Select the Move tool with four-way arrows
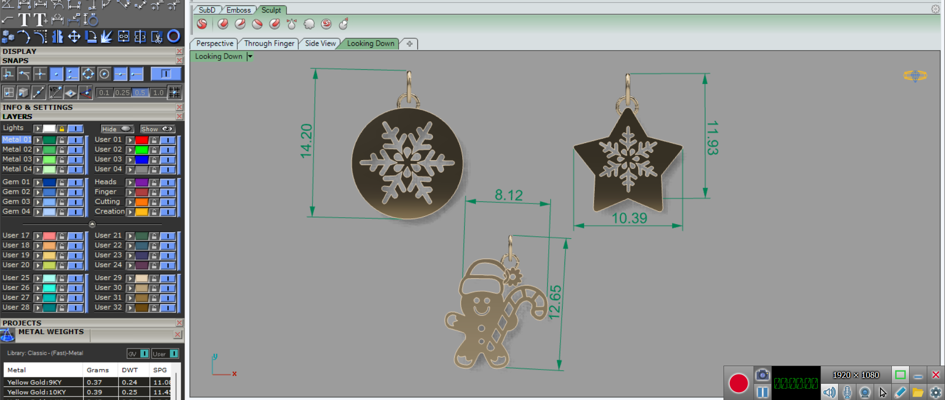Screen dimensions: 945x400 point(74,37)
